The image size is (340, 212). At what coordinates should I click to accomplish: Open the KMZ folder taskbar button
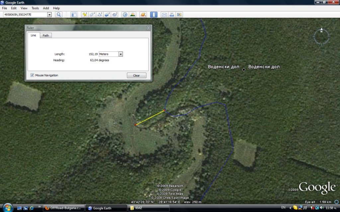[149, 208]
